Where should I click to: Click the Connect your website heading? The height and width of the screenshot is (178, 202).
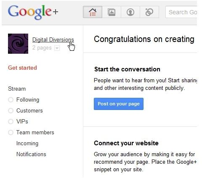pyautogui.click(x=126, y=143)
